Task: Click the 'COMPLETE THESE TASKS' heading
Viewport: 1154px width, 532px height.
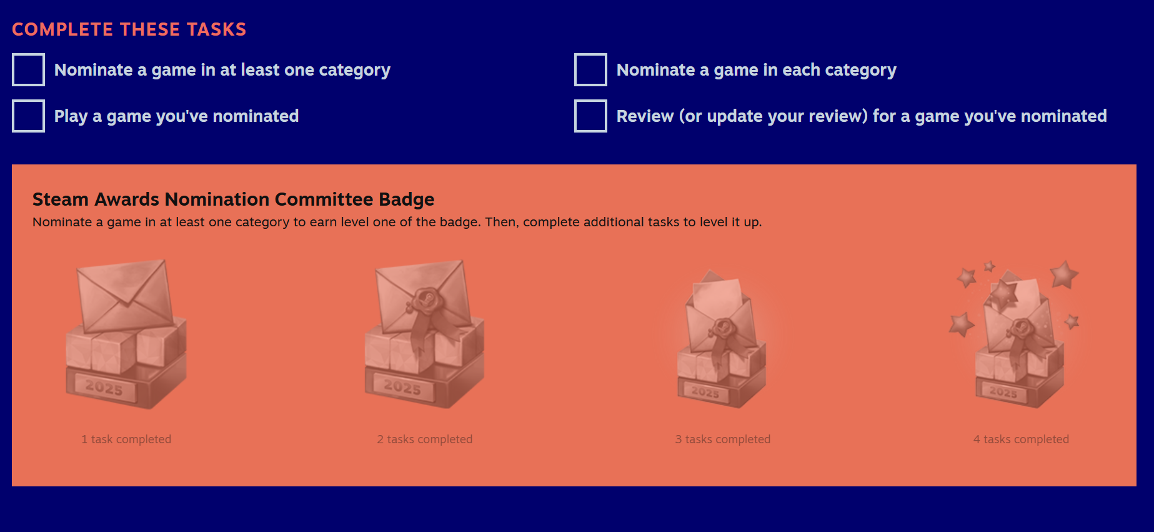Action: (129, 29)
